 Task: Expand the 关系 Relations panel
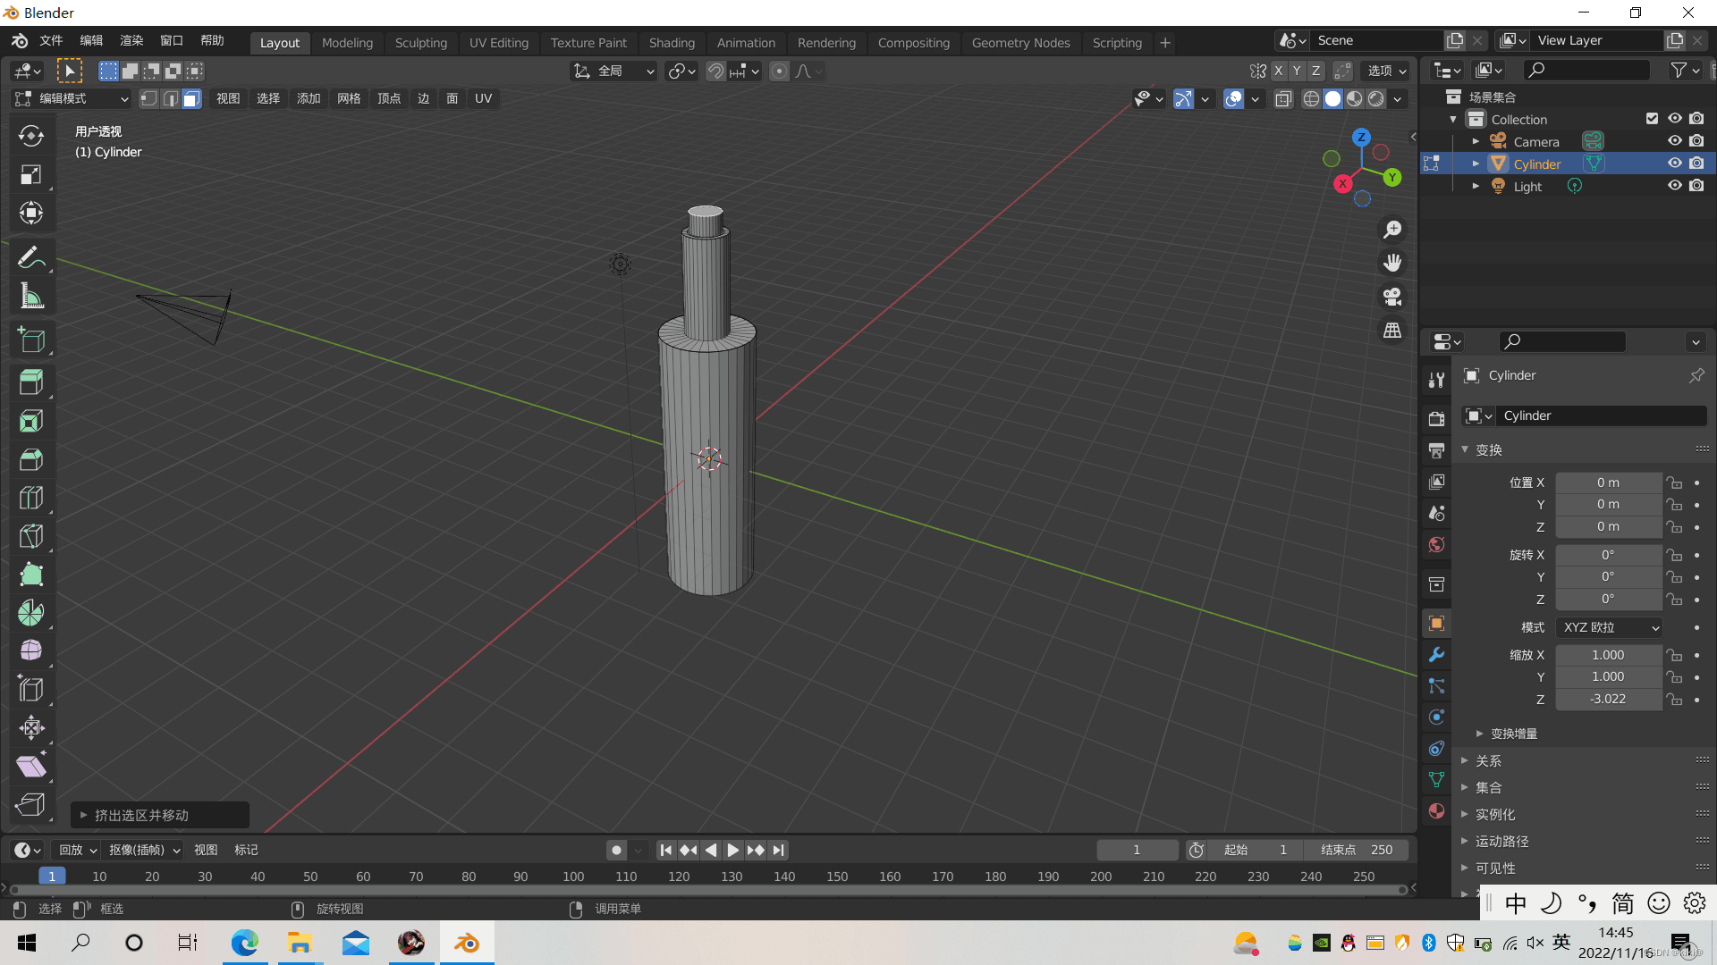point(1489,761)
